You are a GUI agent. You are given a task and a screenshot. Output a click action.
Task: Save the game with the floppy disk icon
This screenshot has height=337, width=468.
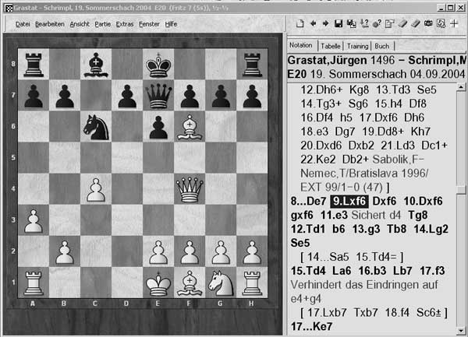pyautogui.click(x=338, y=23)
